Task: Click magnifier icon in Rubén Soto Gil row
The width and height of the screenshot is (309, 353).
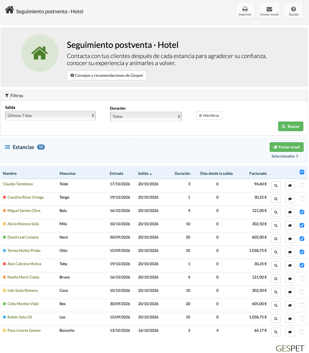Action: pos(276,319)
